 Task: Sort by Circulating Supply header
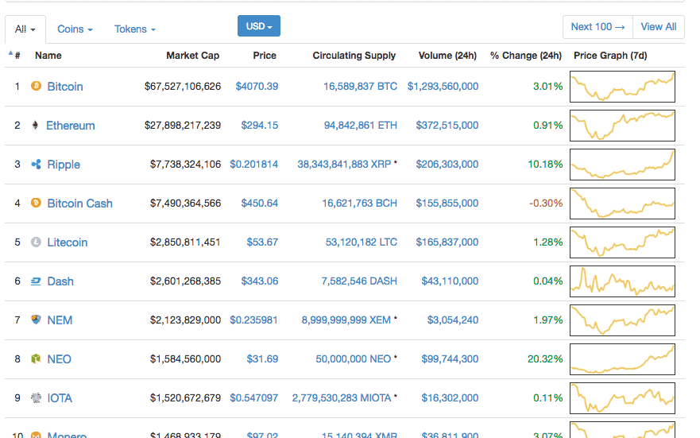pyautogui.click(x=354, y=56)
